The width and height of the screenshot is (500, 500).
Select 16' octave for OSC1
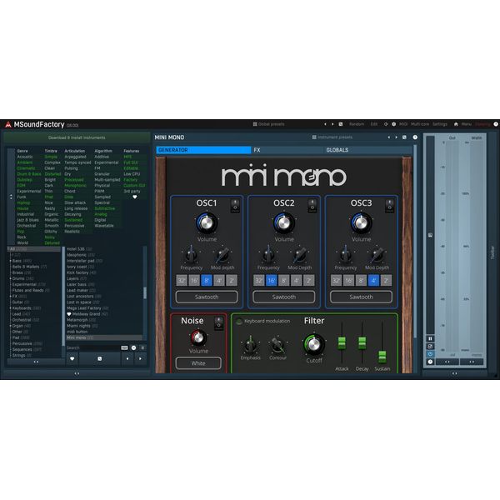tap(194, 281)
